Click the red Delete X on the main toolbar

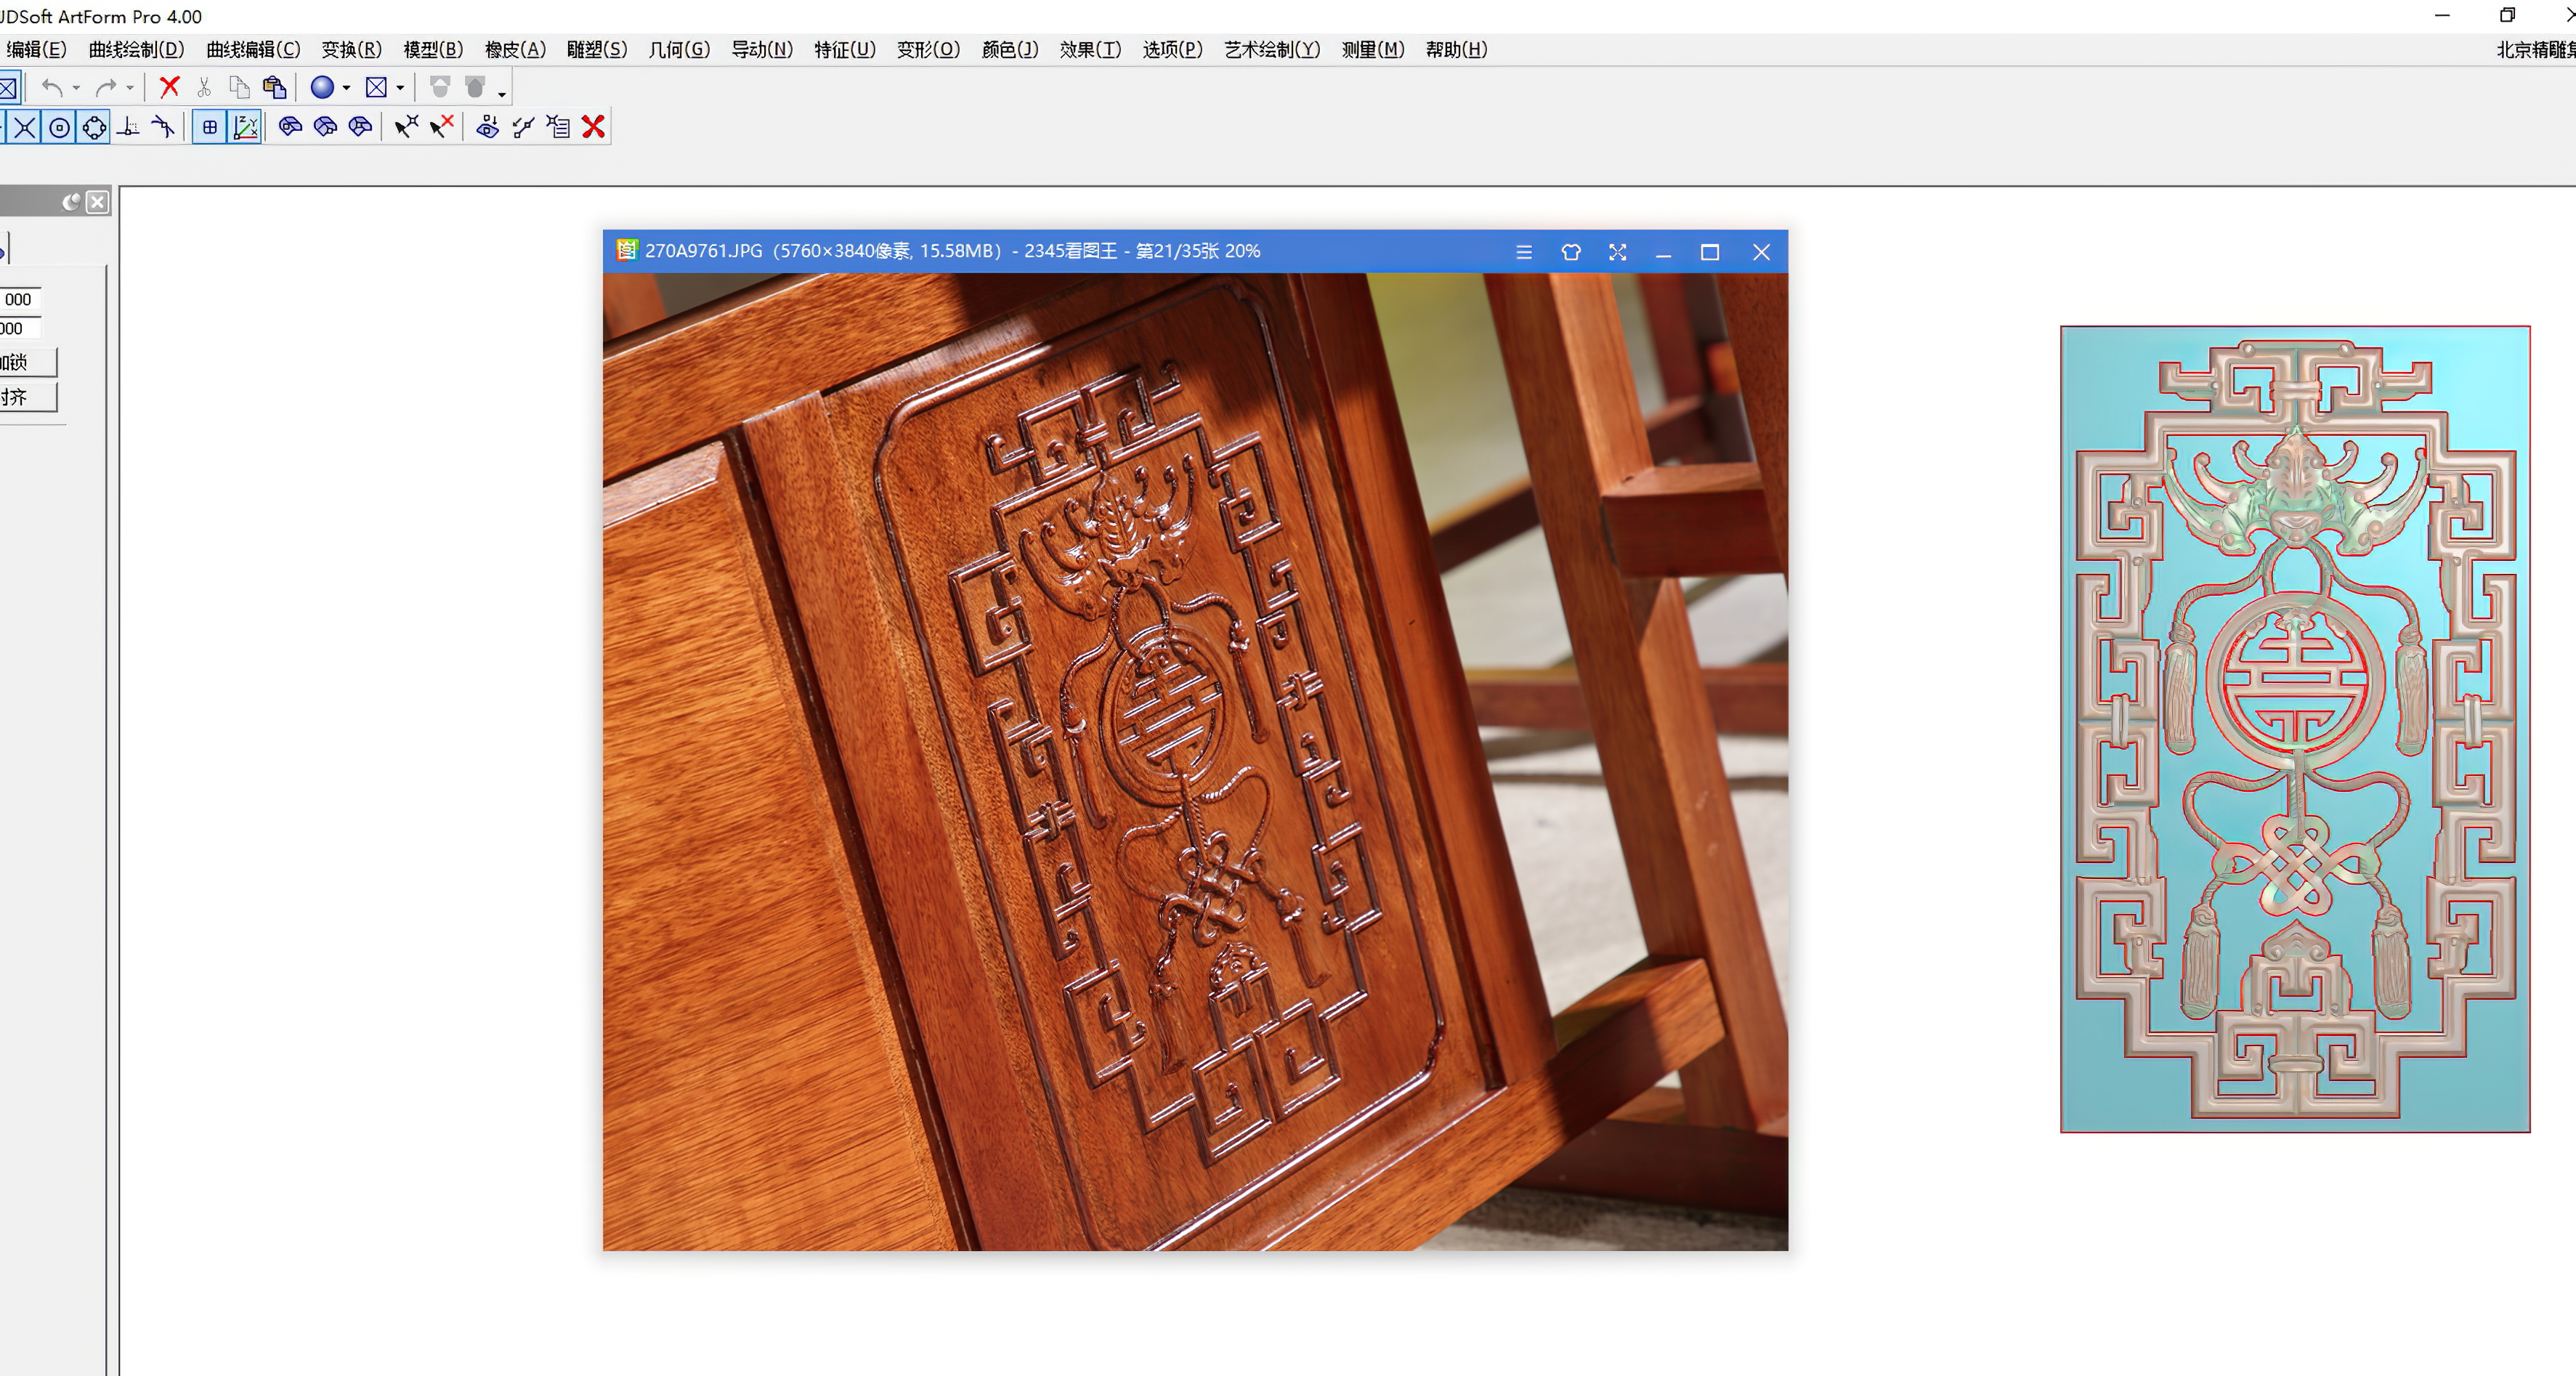tap(168, 88)
